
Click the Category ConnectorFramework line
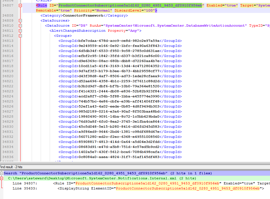coord(84,15)
